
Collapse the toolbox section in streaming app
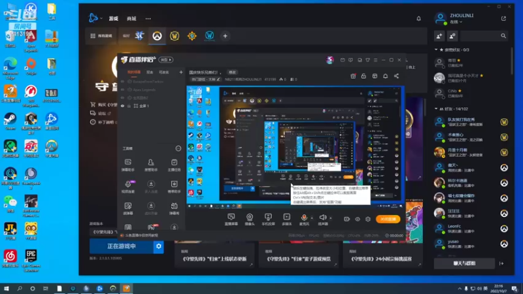(178, 148)
